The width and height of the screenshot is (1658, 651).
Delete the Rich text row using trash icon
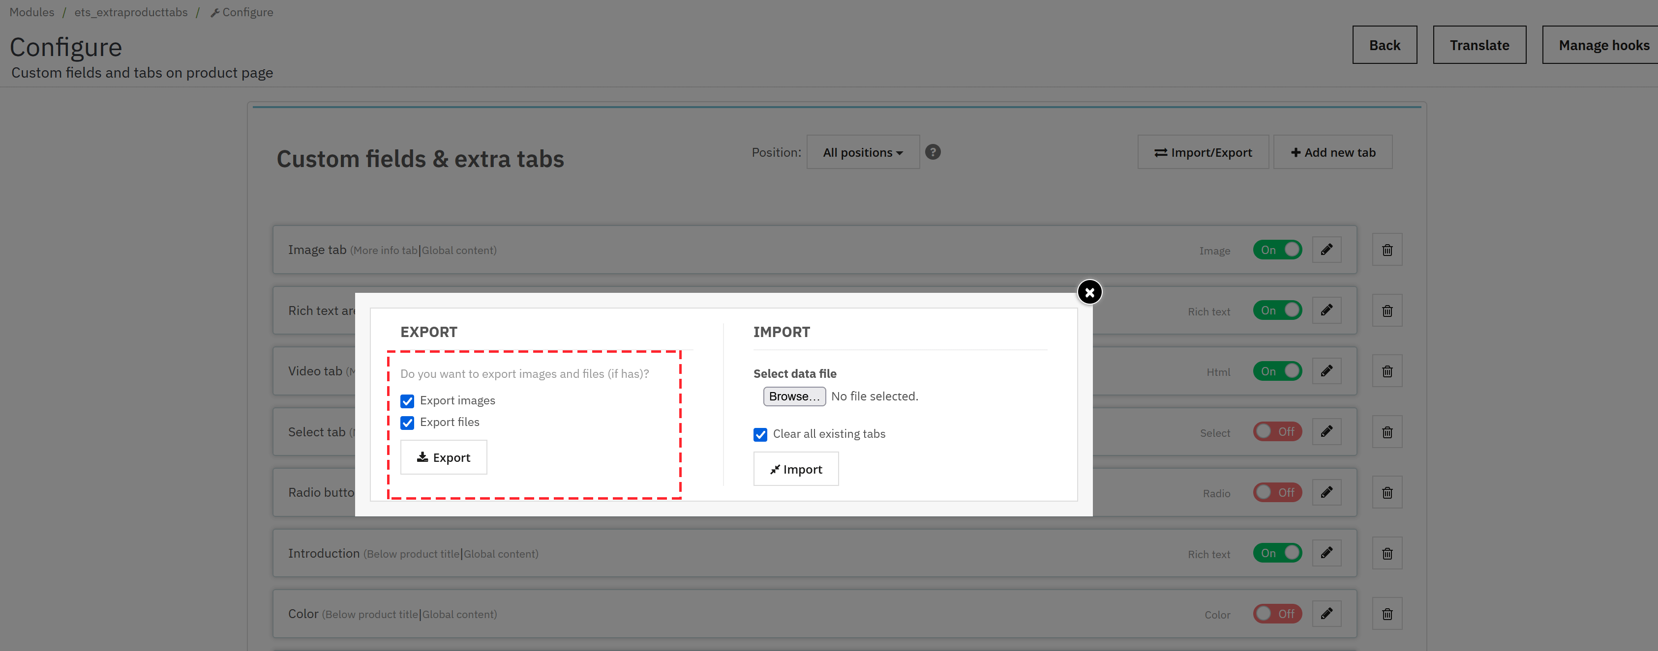pyautogui.click(x=1387, y=311)
